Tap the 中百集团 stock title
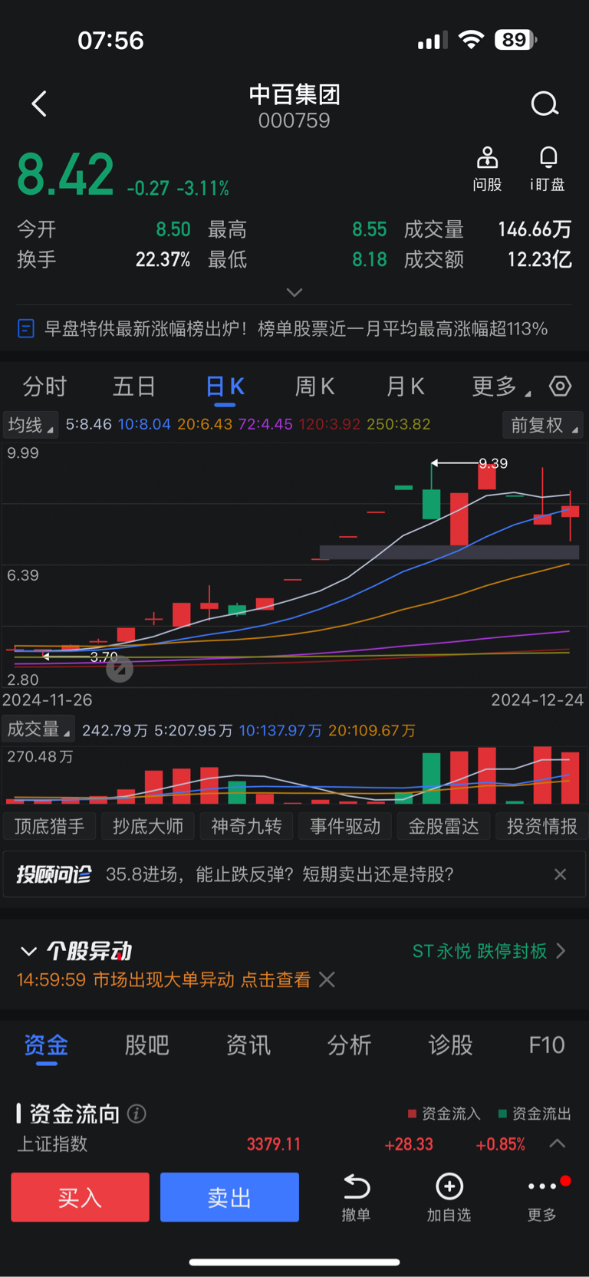589x1277 pixels. (294, 95)
